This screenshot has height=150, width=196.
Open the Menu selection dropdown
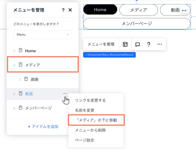pyautogui.click(x=43, y=35)
